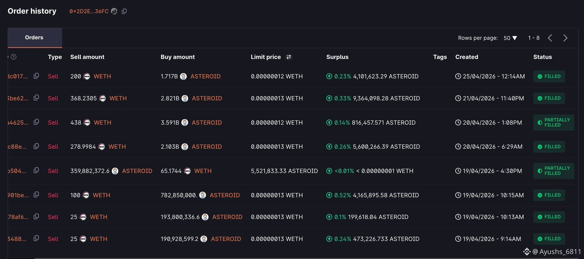Go to the previous page of orders
584x259 pixels.
click(x=550, y=38)
